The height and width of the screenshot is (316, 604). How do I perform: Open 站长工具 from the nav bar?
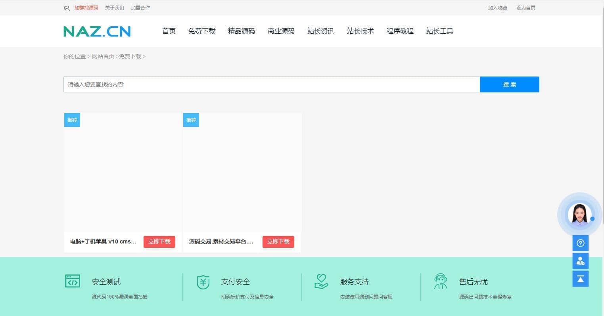(439, 31)
